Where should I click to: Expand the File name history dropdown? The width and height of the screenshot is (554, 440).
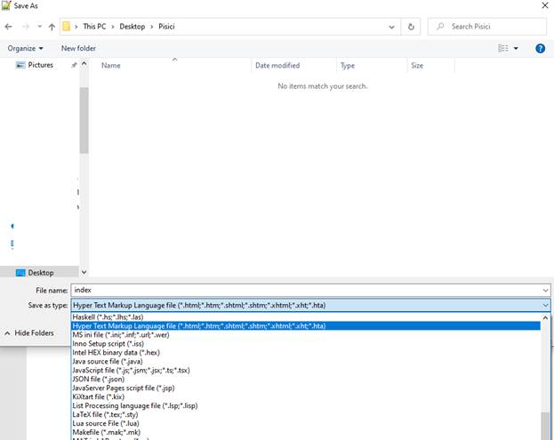[x=544, y=290]
